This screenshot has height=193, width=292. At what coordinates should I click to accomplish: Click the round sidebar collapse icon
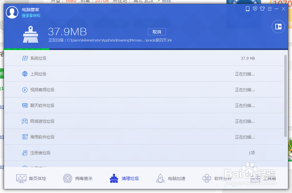[278, 27]
